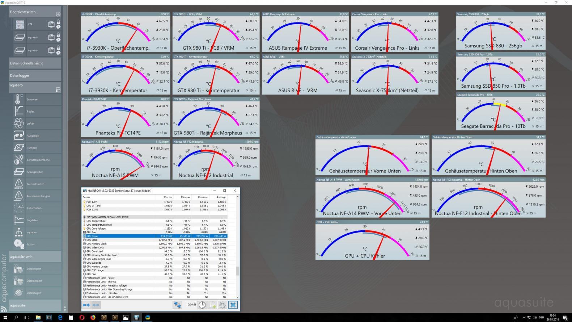
Task: Toggle lock on the first aquaero page
Action: coord(58,35)
